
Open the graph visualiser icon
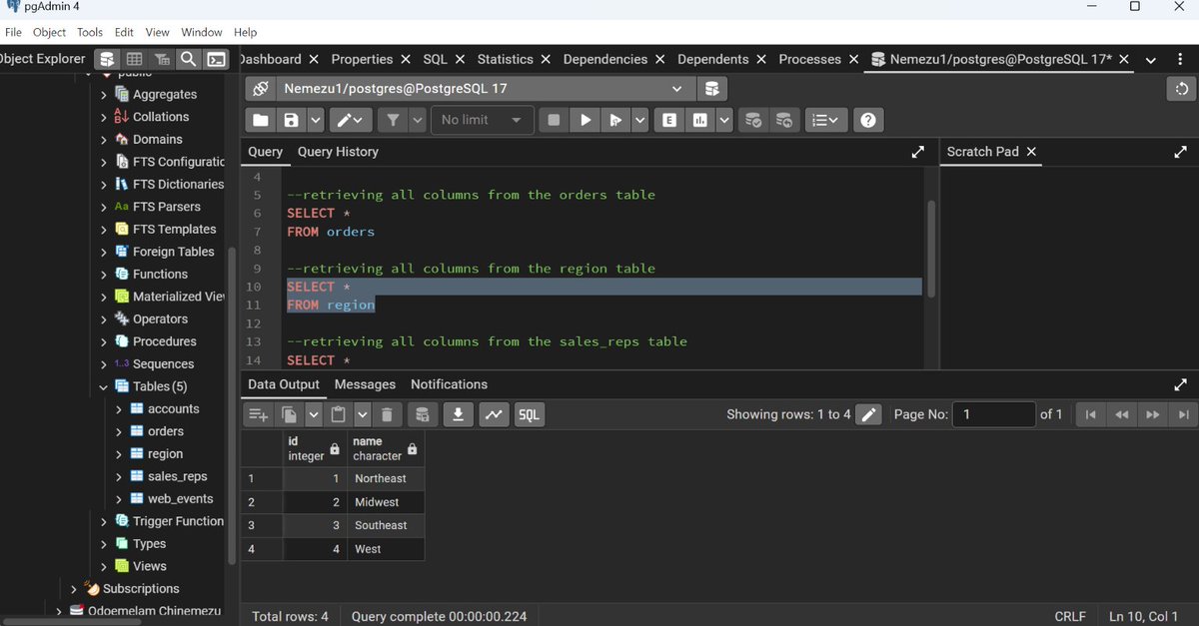(494, 414)
